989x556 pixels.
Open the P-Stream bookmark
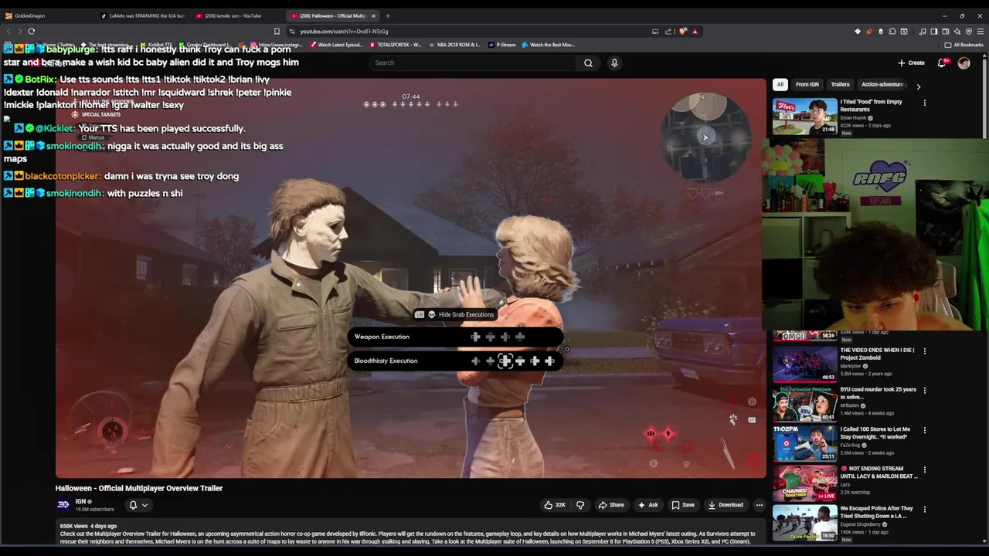pyautogui.click(x=502, y=45)
